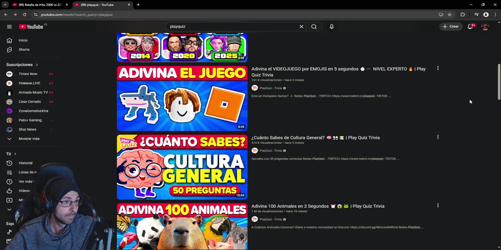Click the PlayQuiz avatar under VIDEOJUEGO video
The height and width of the screenshot is (250, 501).
pyautogui.click(x=255, y=88)
